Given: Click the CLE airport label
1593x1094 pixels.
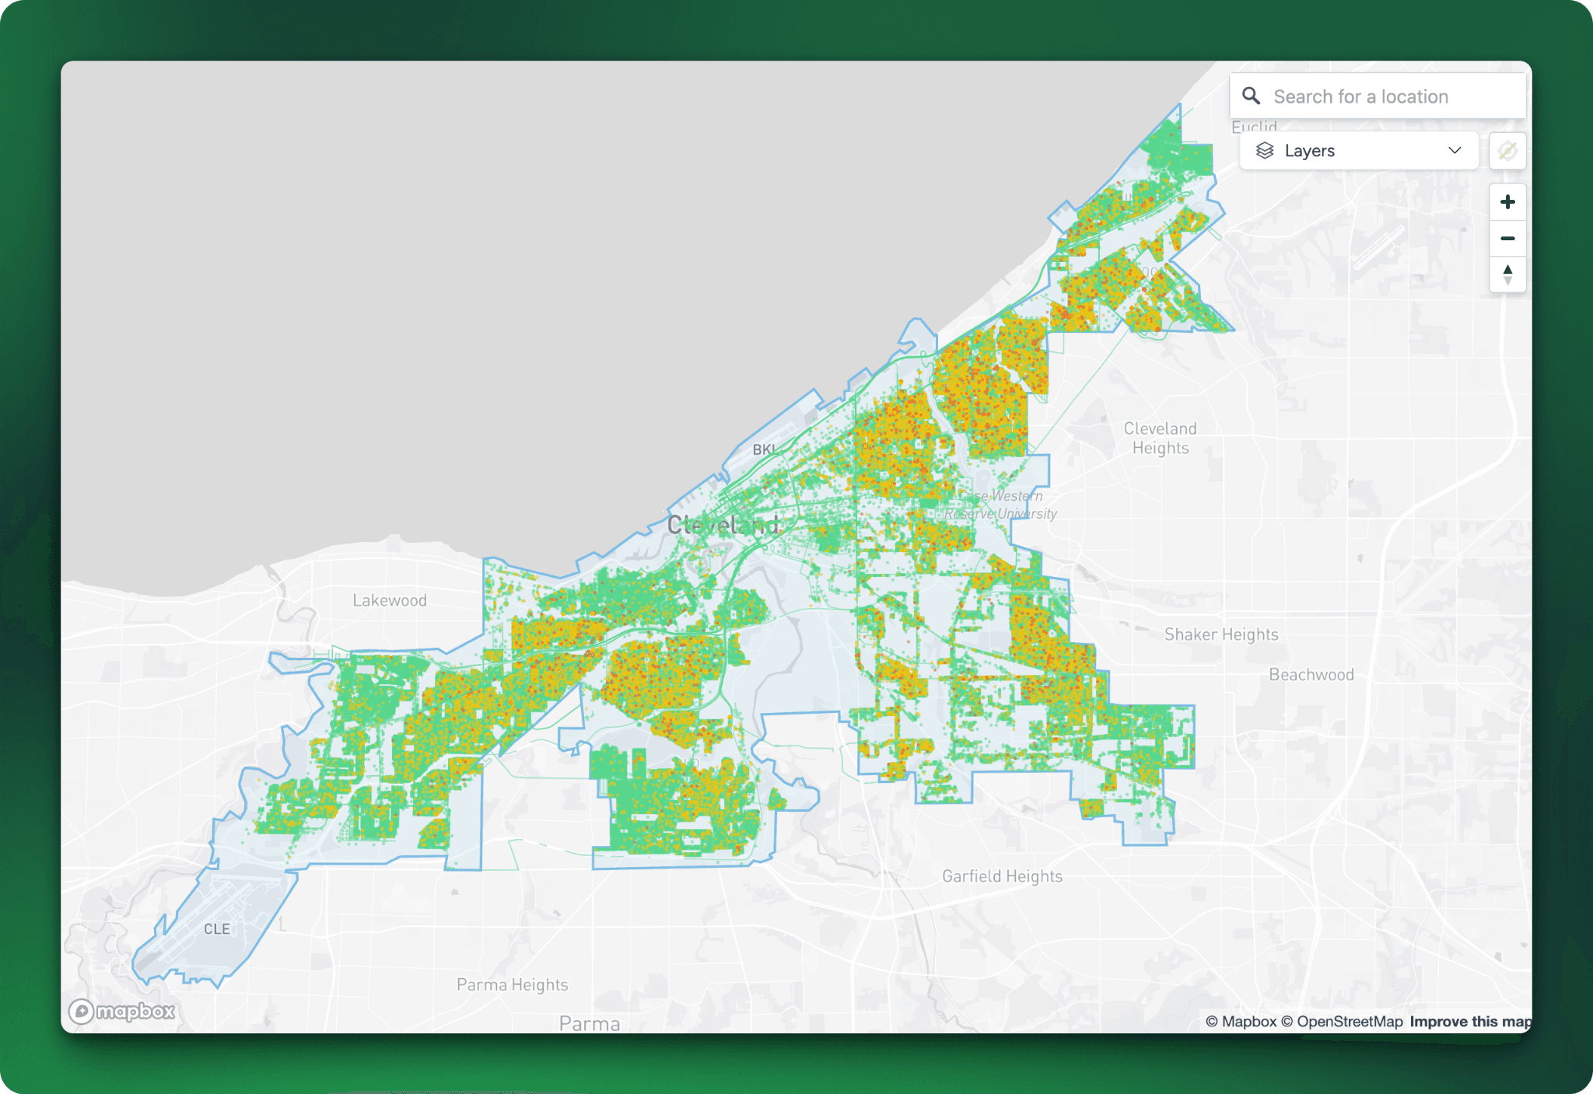Looking at the screenshot, I should click(216, 928).
